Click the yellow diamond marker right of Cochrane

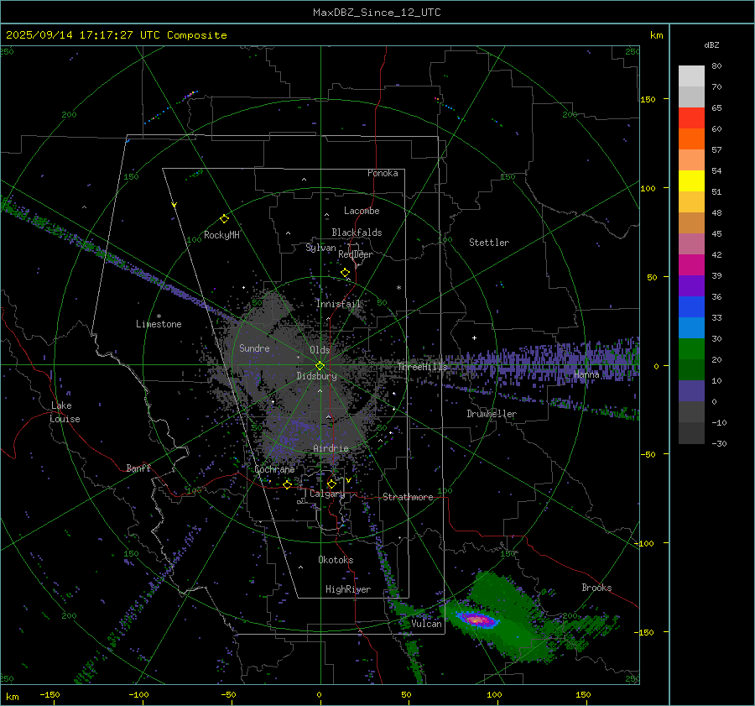click(287, 484)
